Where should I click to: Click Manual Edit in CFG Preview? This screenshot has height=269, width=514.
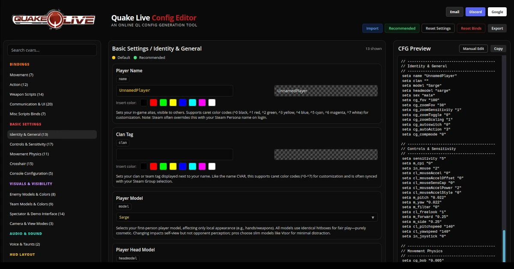coord(473,49)
